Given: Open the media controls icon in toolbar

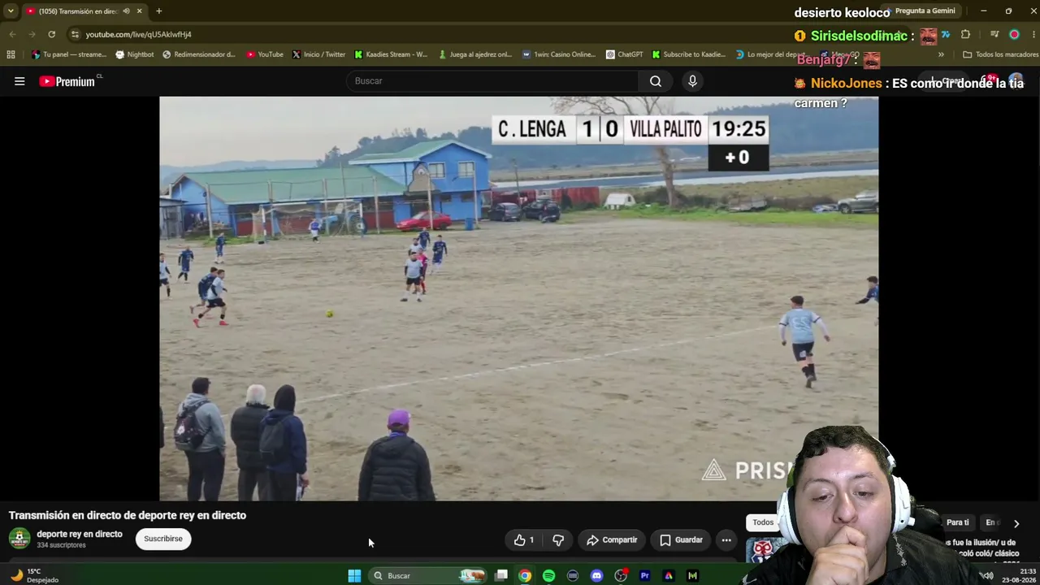Looking at the screenshot, I should 994,34.
